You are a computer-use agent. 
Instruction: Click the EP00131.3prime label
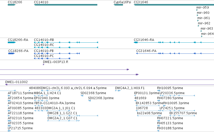[x=147, y=93]
